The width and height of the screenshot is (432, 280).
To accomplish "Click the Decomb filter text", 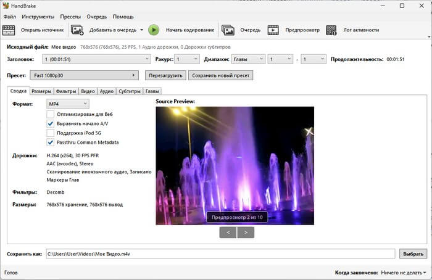I will tap(56, 192).
